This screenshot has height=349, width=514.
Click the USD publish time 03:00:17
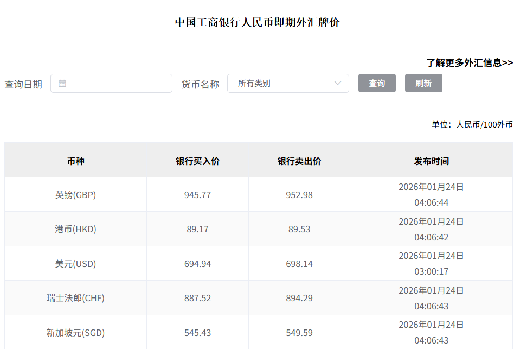point(432,271)
